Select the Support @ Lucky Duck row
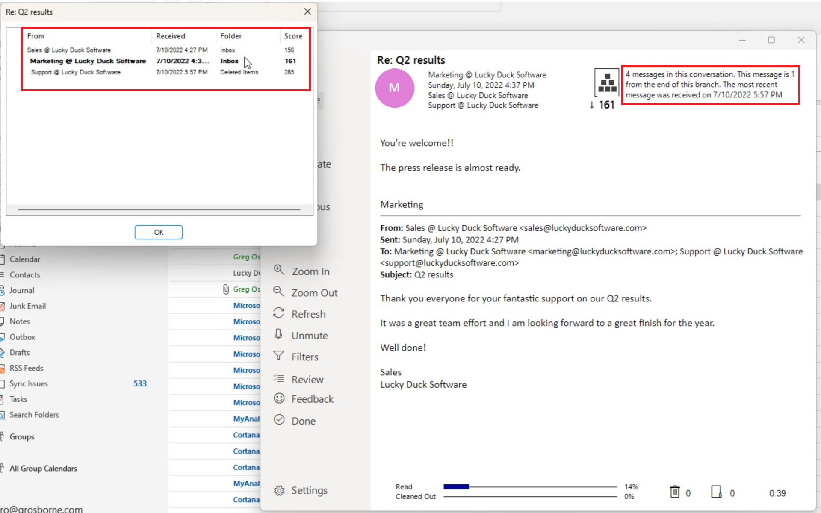 (x=76, y=72)
